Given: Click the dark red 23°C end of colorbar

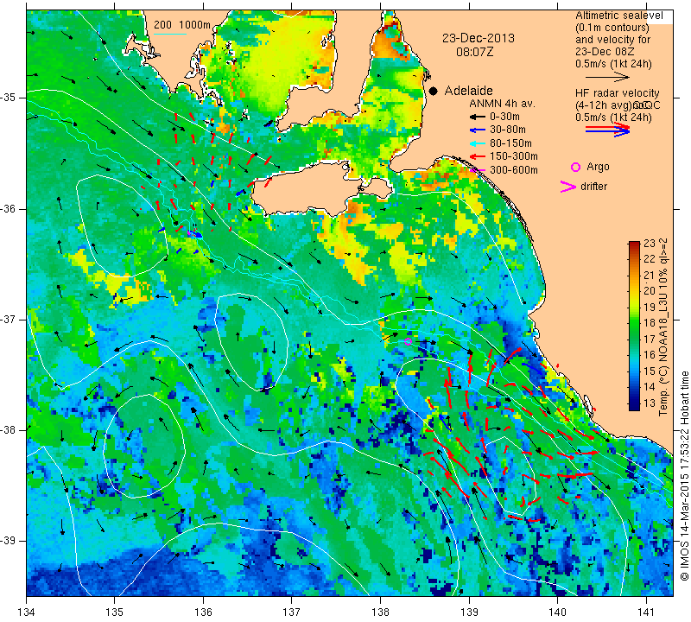Looking at the screenshot, I should 634,244.
